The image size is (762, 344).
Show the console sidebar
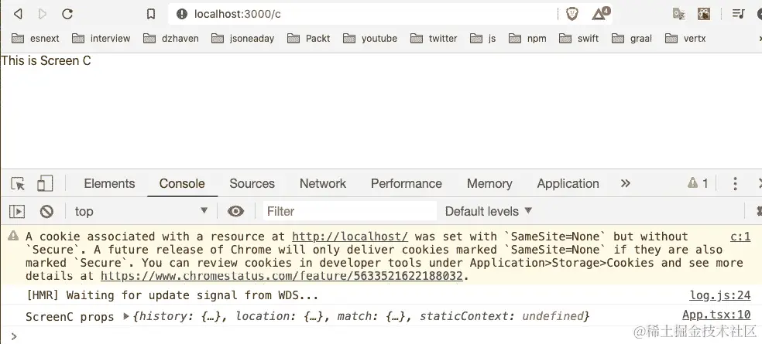[x=17, y=212]
